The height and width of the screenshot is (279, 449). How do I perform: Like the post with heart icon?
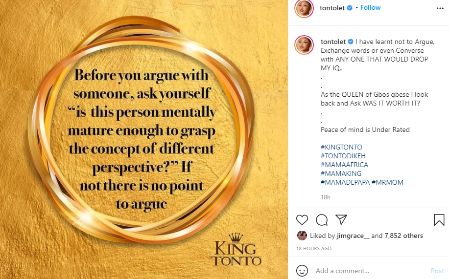click(303, 220)
